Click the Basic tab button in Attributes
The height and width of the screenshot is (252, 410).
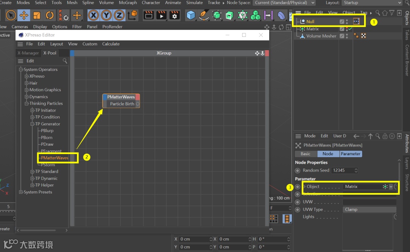[x=305, y=154]
